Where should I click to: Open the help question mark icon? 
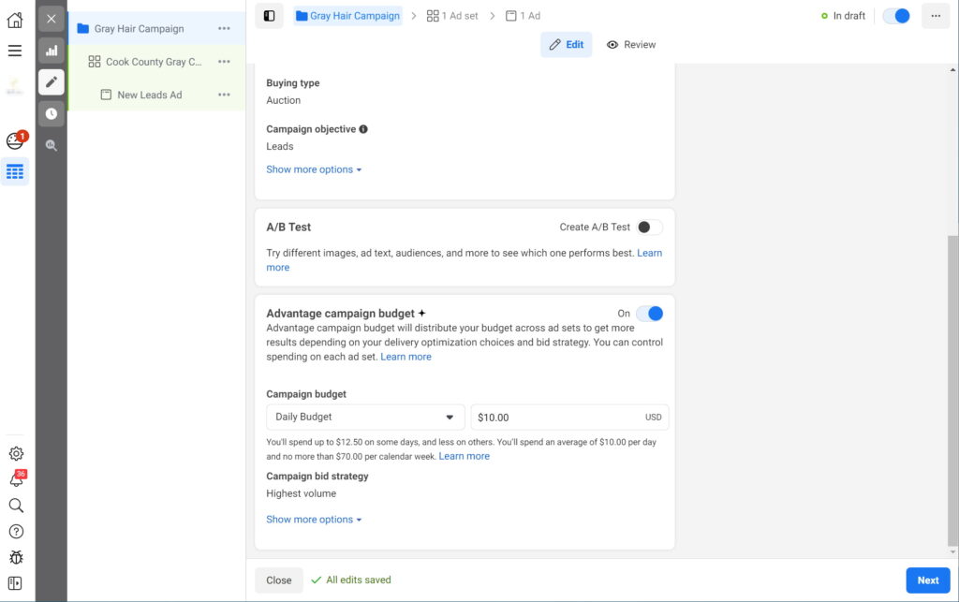pos(15,532)
